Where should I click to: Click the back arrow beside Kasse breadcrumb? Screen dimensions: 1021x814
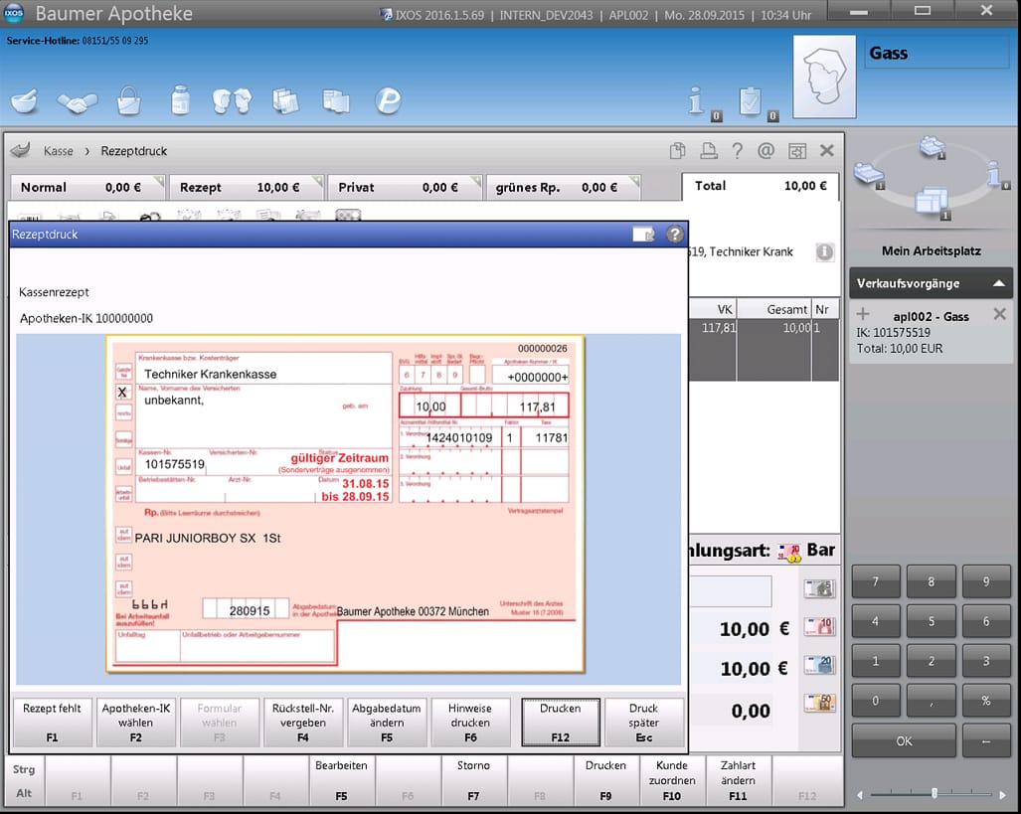[x=20, y=151]
